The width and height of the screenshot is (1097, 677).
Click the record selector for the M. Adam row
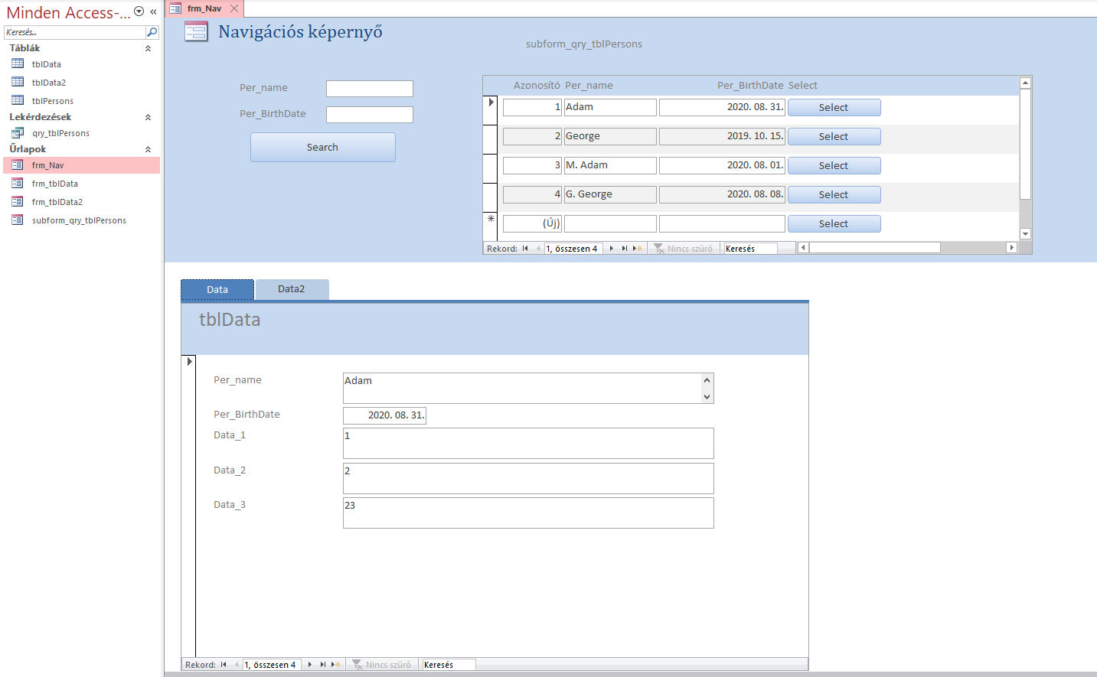[491, 168]
